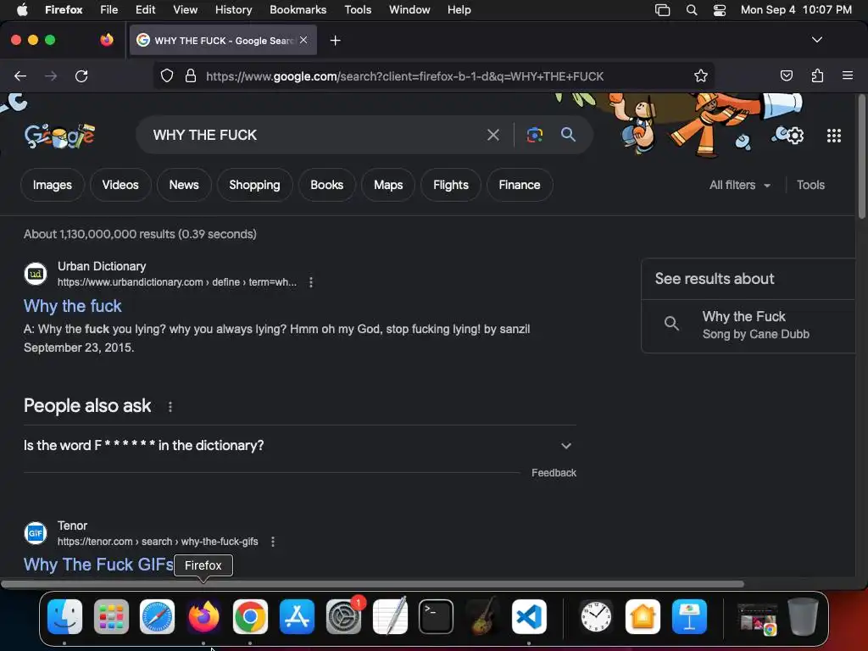Open the tracking protection shield icon
The image size is (868, 651).
point(167,75)
